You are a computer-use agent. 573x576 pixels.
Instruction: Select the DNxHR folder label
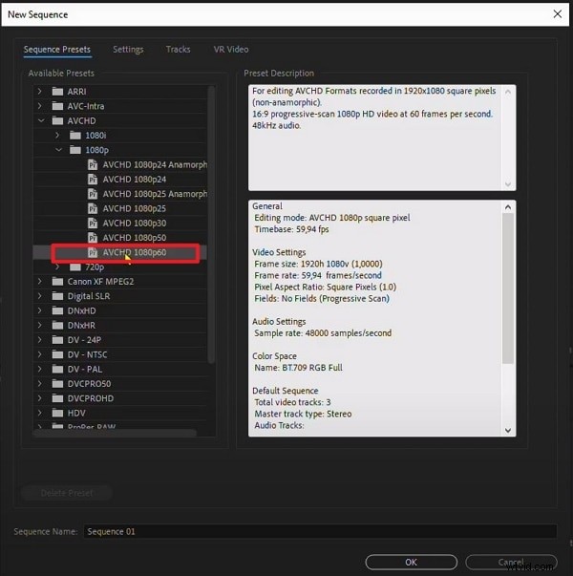click(81, 326)
